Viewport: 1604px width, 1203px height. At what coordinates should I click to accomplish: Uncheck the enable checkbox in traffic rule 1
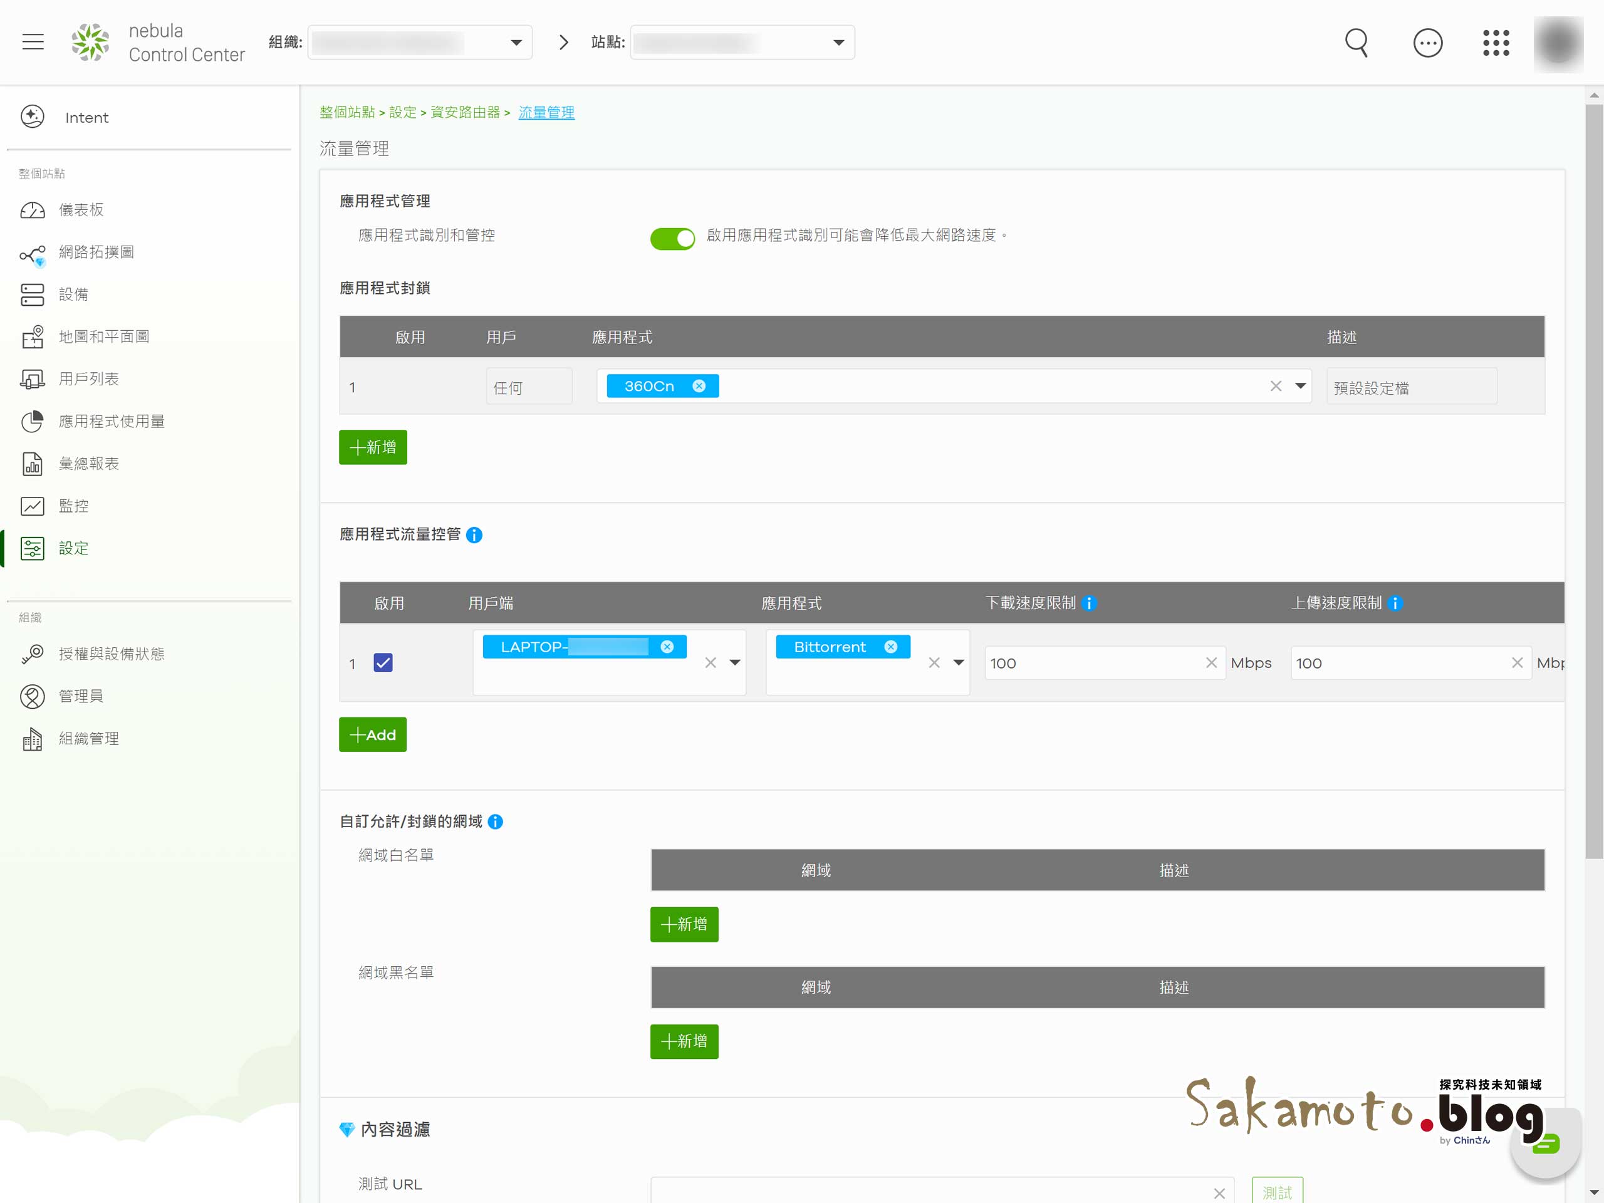click(383, 663)
